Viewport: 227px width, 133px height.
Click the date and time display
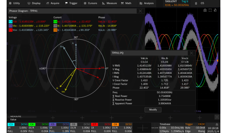tap(213, 129)
